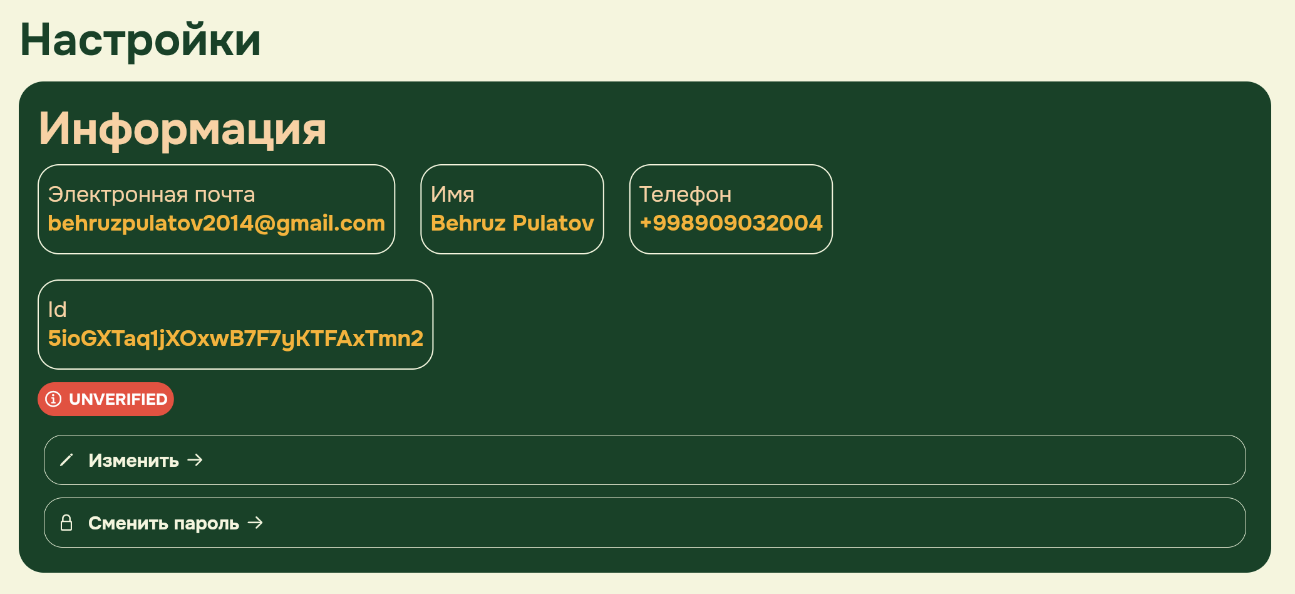Click the pencil edit icon
This screenshot has width=1295, height=594.
click(66, 460)
